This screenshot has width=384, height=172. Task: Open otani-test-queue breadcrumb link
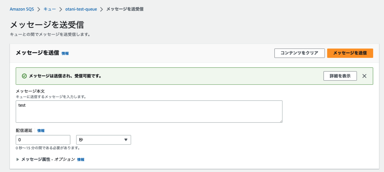coord(81,9)
